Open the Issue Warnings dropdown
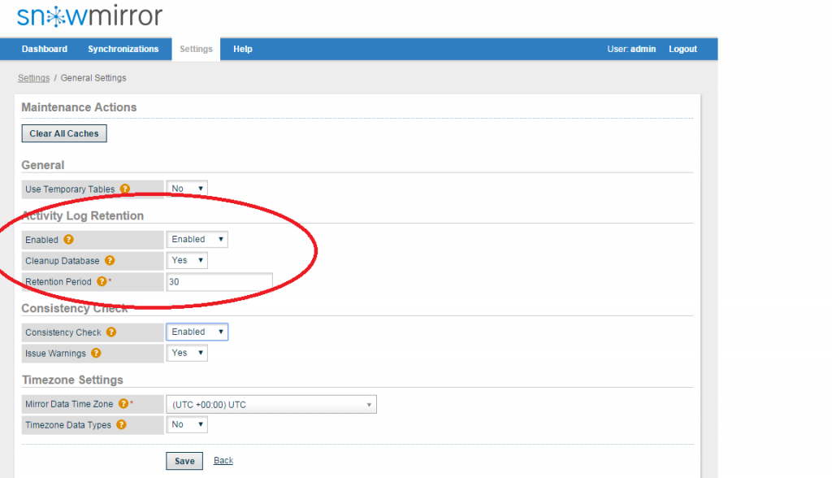832x478 pixels. (186, 353)
